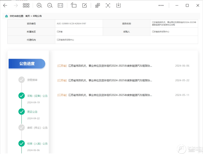Screen dimensions: 203x154
Task: Click the 结果（入围）公告 label
Action: 37,144
